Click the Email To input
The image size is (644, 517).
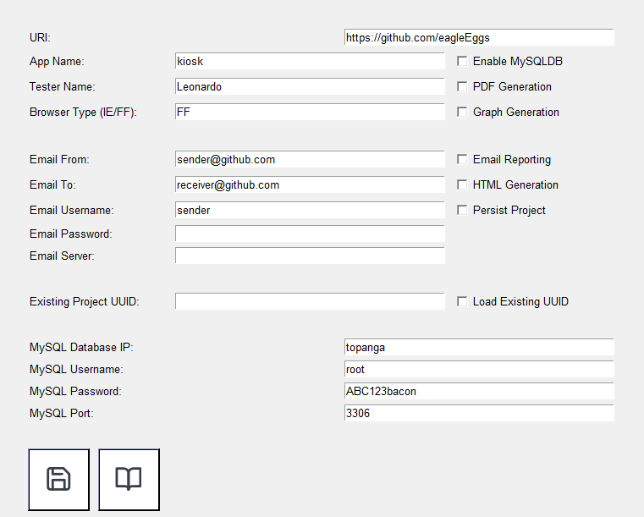309,184
